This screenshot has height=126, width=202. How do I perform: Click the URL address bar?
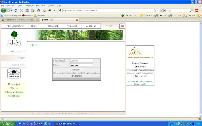108,10
